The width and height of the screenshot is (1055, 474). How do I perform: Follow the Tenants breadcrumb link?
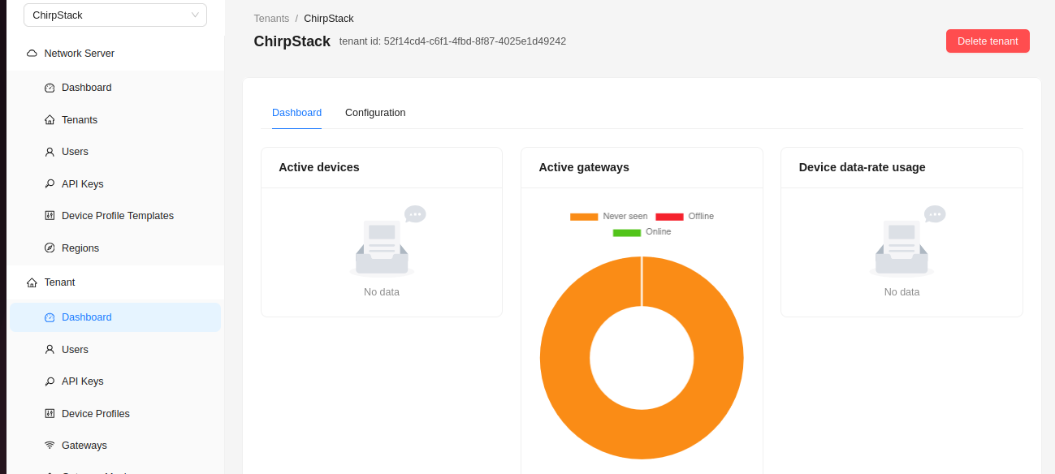click(271, 19)
